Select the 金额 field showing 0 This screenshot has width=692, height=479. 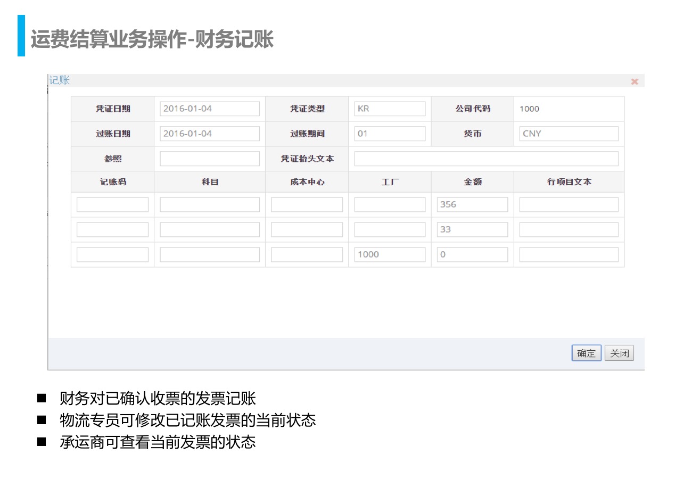point(472,254)
